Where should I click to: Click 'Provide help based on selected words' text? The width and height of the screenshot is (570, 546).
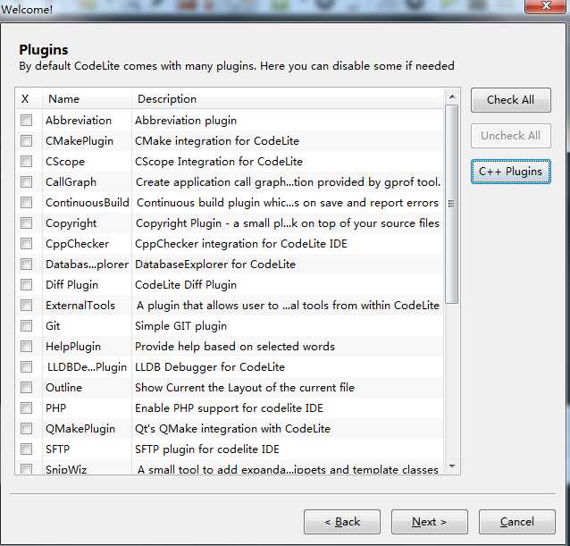click(235, 347)
